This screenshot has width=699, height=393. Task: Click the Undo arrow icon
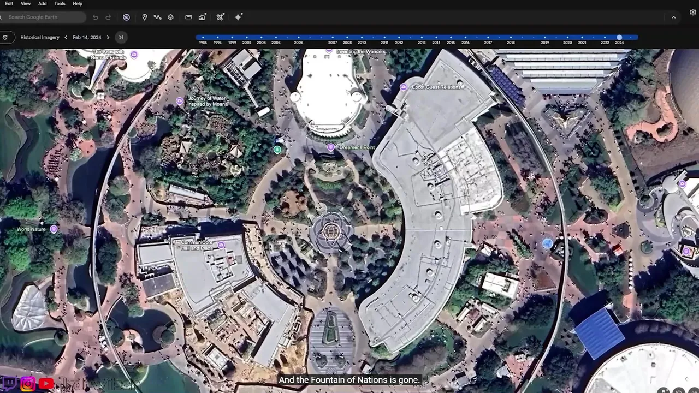96,17
